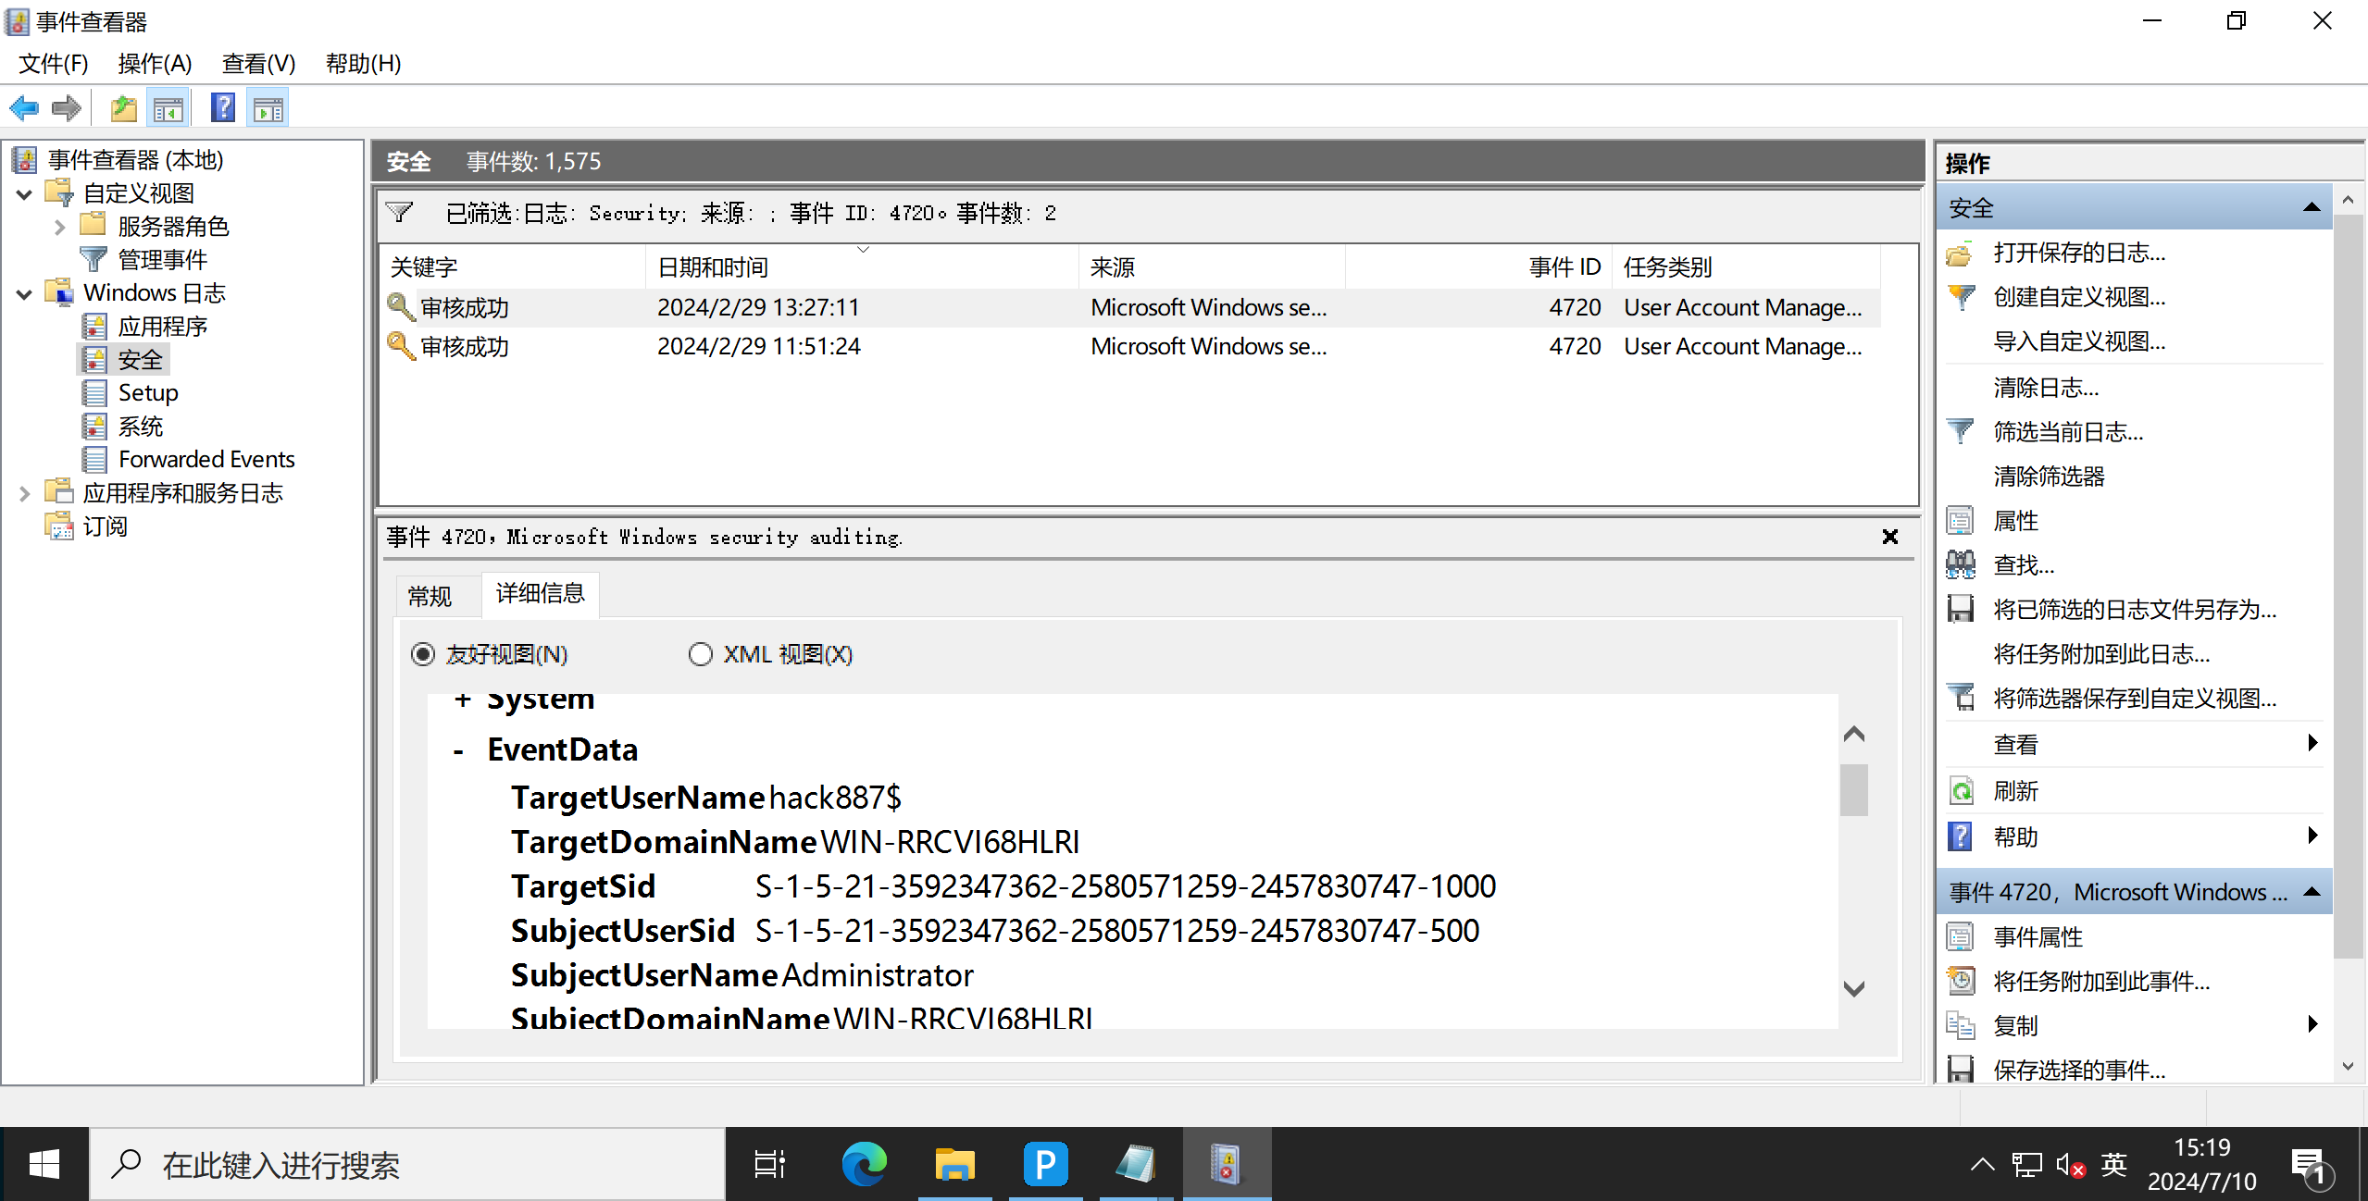Screen dimensions: 2368x1201
Task: Switch to the 常规 tab
Action: (430, 596)
